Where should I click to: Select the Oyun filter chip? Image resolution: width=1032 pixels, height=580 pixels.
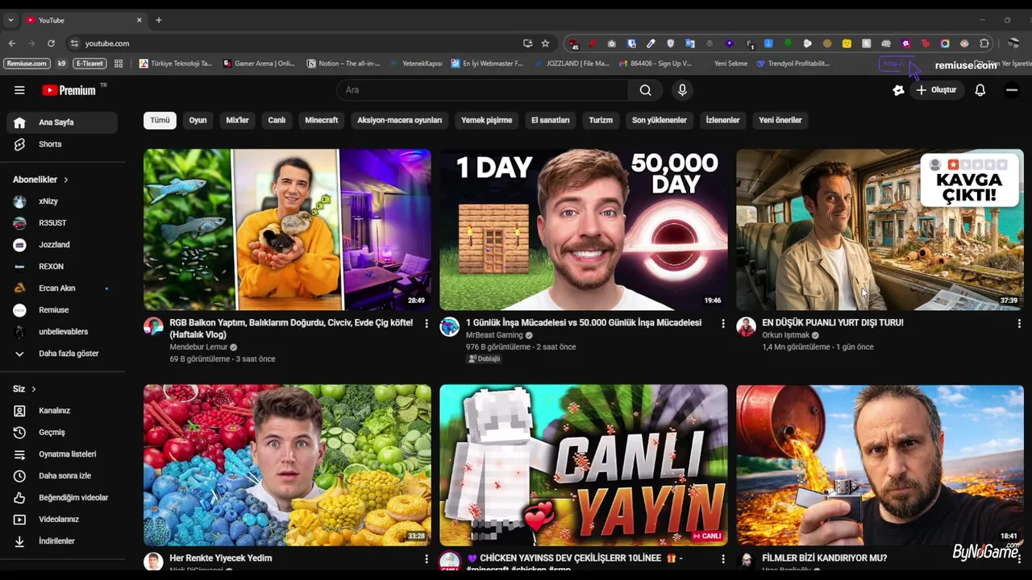[198, 120]
